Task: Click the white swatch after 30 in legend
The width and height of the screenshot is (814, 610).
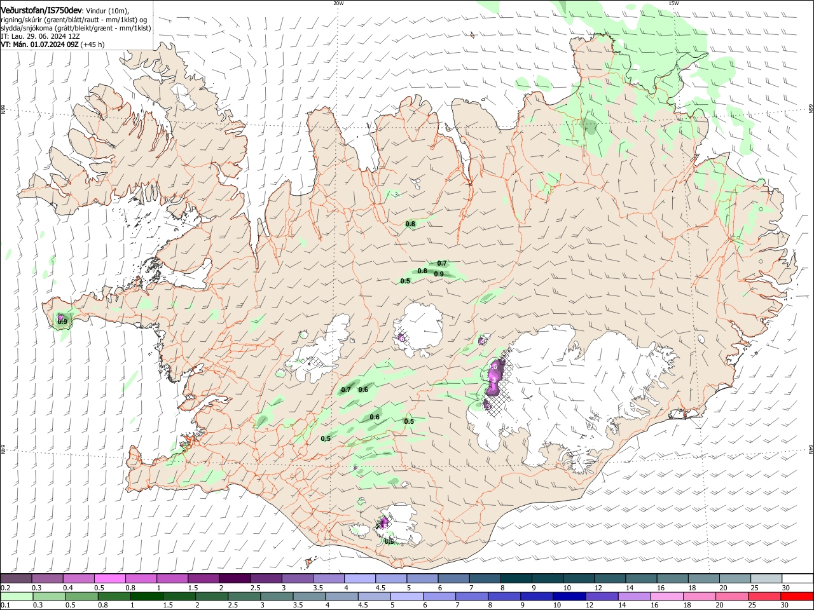Action: pos(797,579)
